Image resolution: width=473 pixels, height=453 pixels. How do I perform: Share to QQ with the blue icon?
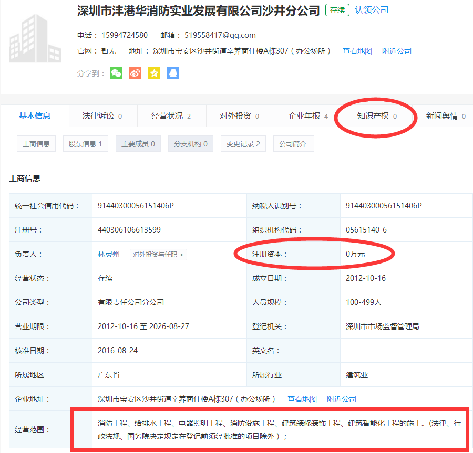point(173,73)
